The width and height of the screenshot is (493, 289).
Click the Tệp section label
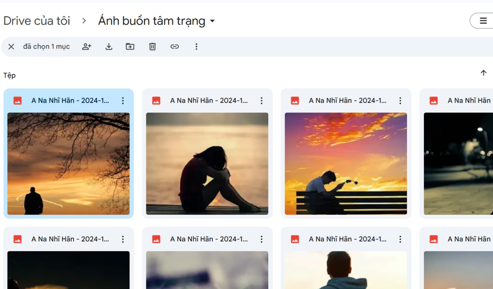(x=10, y=76)
